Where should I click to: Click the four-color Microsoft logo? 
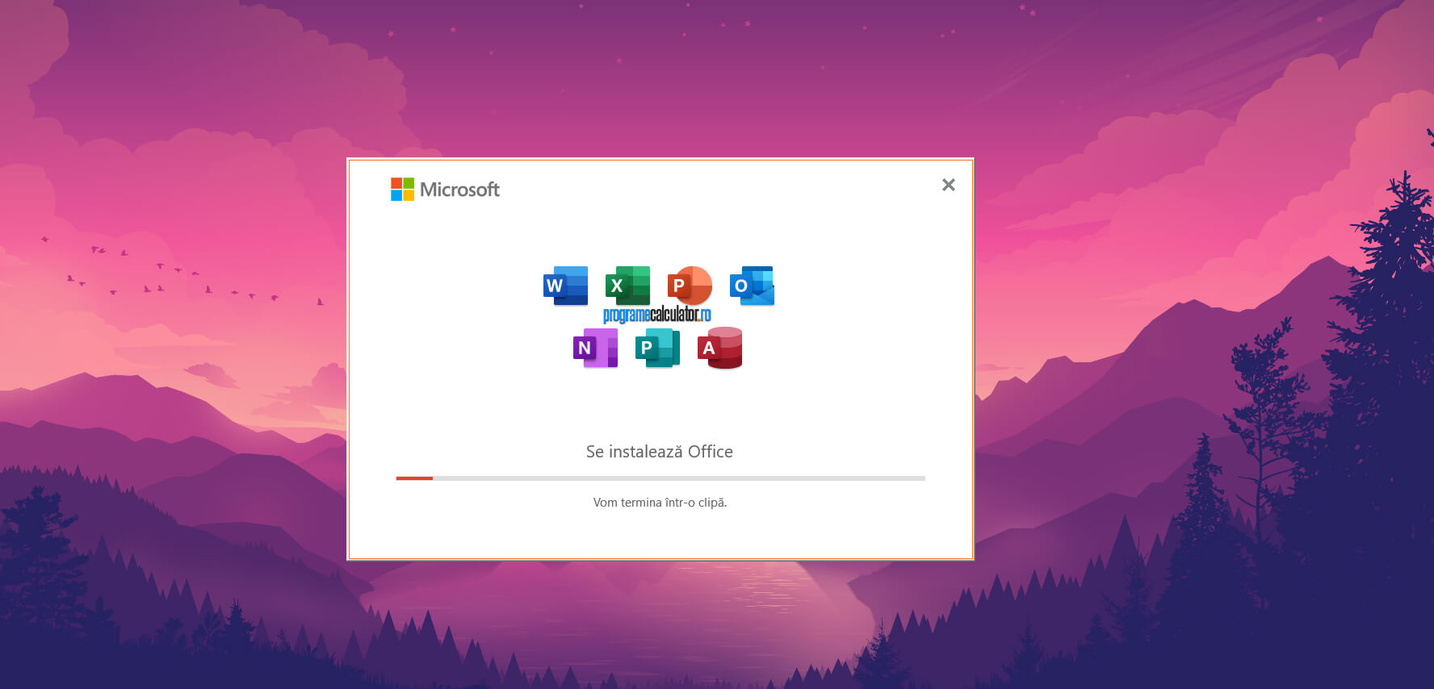pos(402,190)
